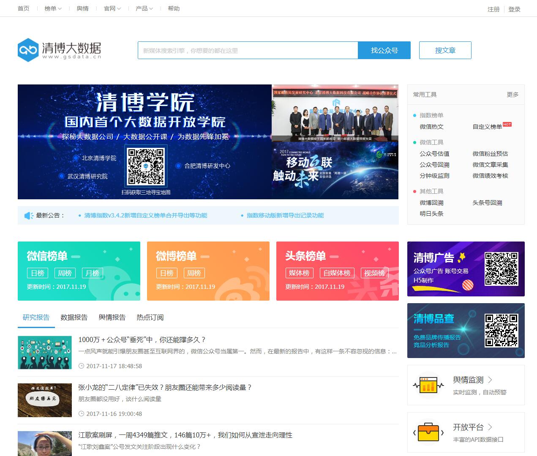Open the 头条号回溯 tool
537x456 pixels.
click(487, 203)
